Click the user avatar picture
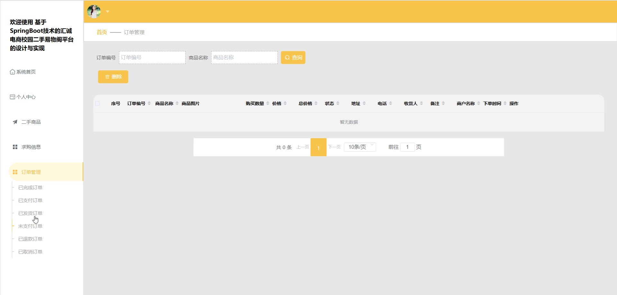The image size is (617, 295). [x=94, y=12]
